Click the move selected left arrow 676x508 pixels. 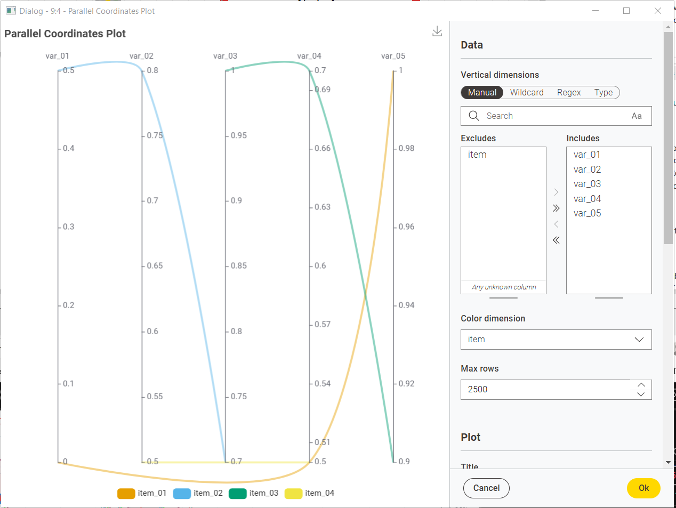(556, 224)
